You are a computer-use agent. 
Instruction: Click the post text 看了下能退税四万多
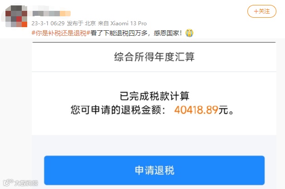119,33
